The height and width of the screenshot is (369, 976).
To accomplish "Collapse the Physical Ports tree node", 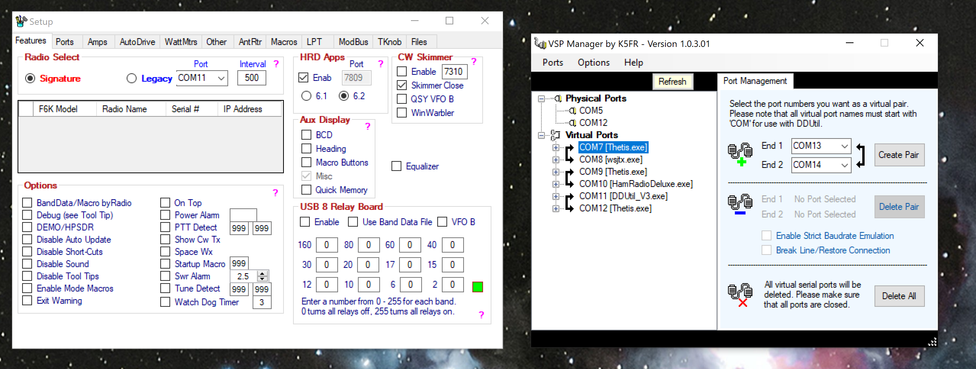I will point(541,99).
